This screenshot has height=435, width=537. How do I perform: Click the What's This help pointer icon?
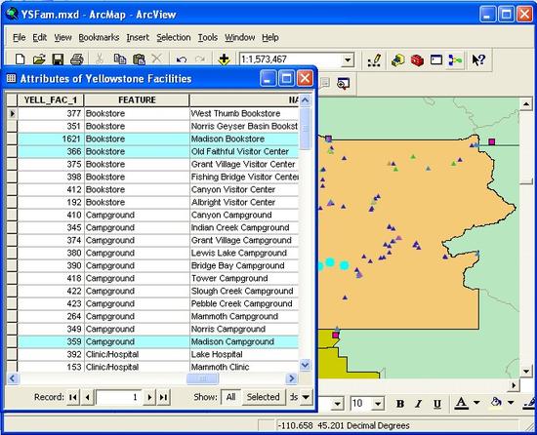[478, 60]
